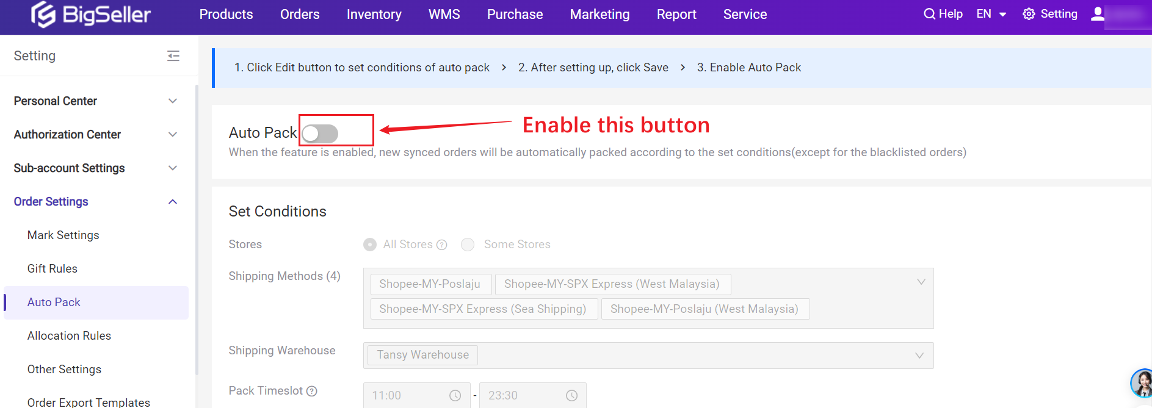The height and width of the screenshot is (408, 1152).
Task: Click the All Stores help question icon
Action: (442, 245)
